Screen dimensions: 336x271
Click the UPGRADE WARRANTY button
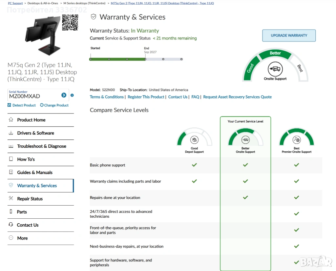tap(288, 36)
